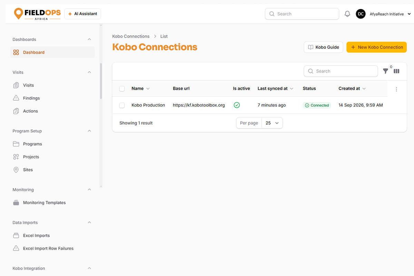The width and height of the screenshot is (414, 276).
Task: Open Excel Imports in sidebar
Action: (52, 236)
